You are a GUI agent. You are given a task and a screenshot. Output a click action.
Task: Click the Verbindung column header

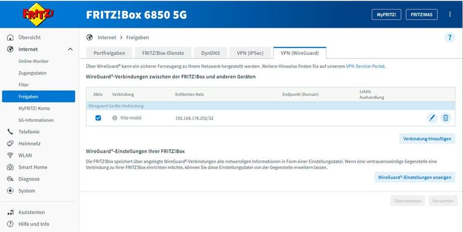click(123, 94)
